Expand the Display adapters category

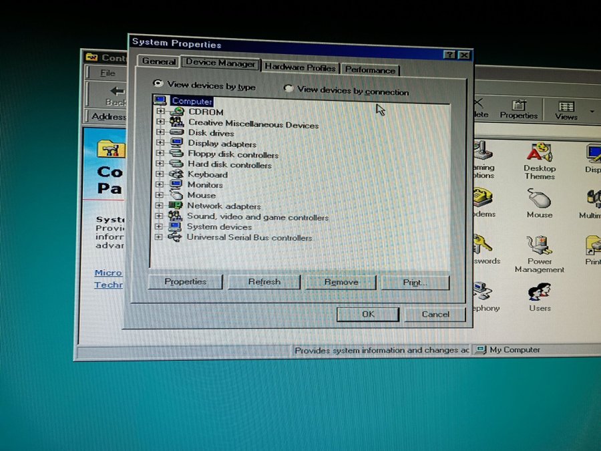[160, 144]
